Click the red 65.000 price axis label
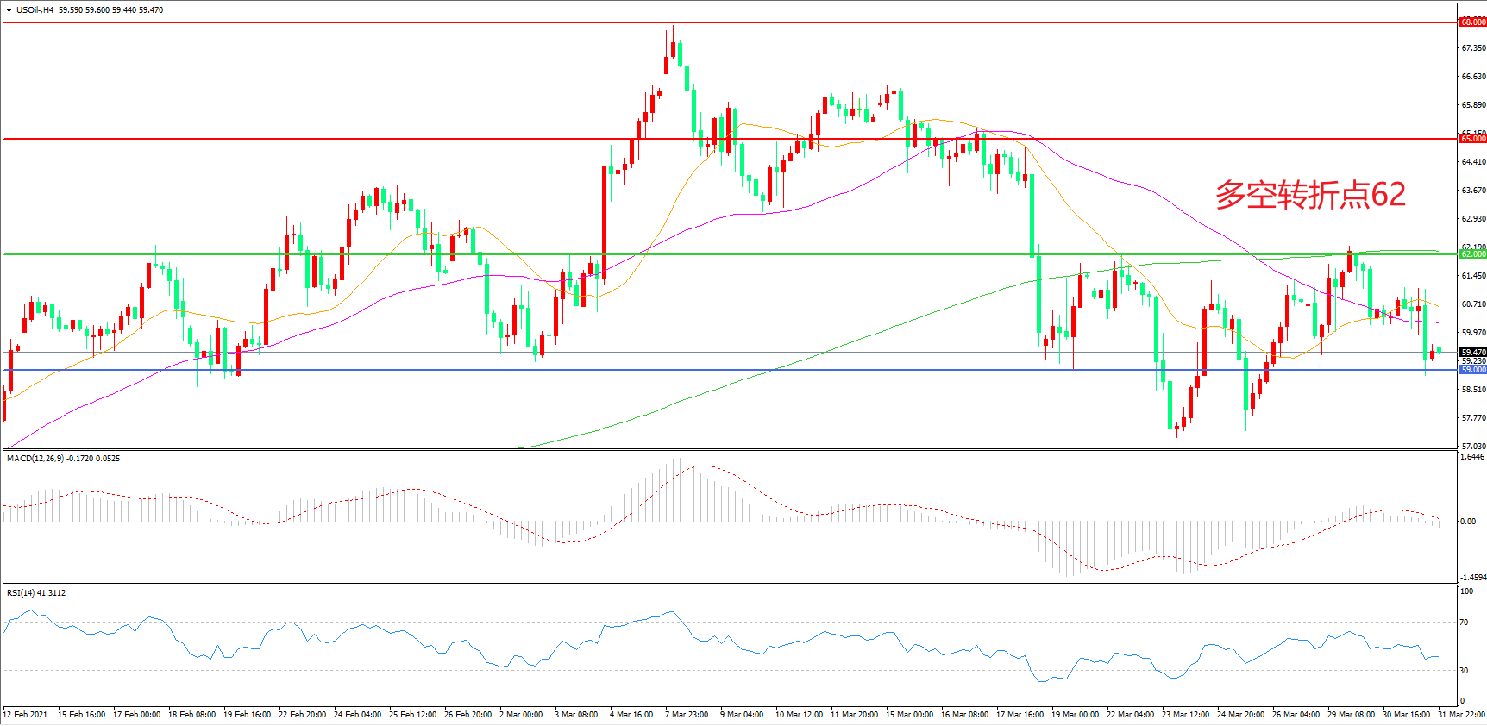 1472,139
